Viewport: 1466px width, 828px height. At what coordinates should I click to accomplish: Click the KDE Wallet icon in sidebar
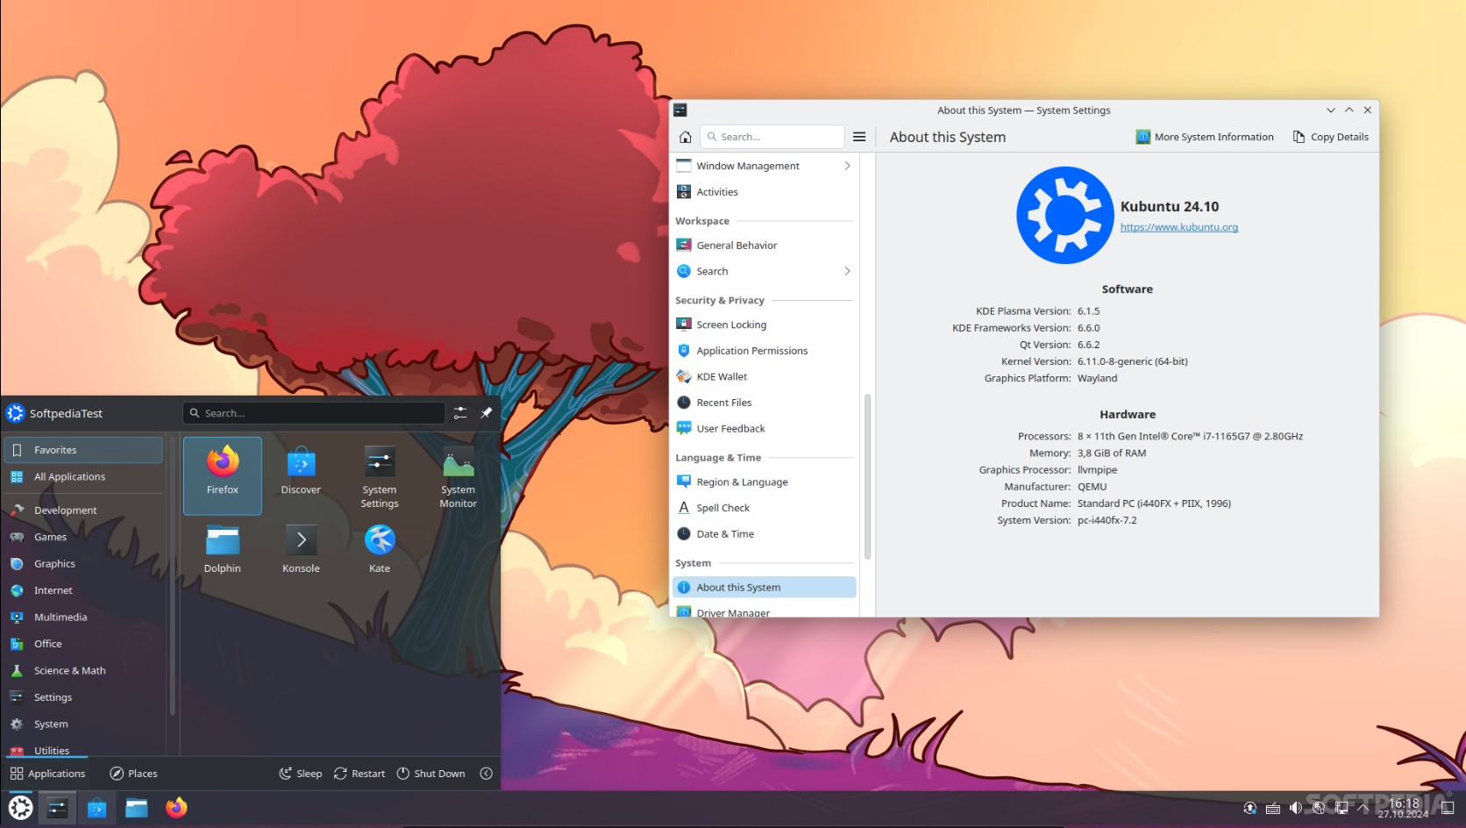684,376
